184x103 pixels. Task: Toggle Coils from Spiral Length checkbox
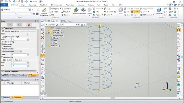coord(3,31)
